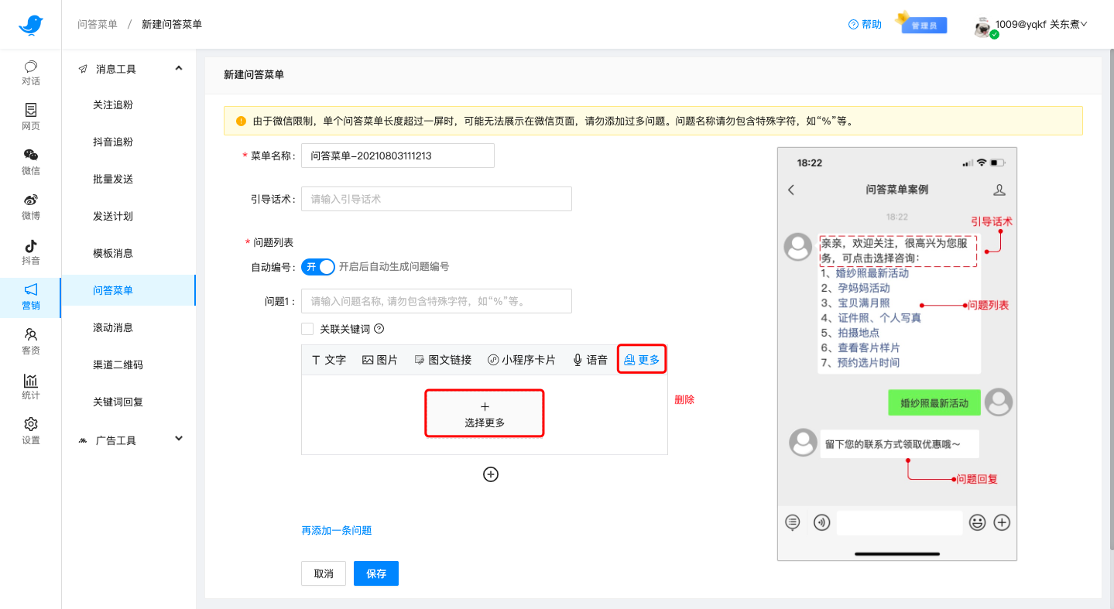Collapse the 消息工具 menu group
Image resolution: width=1114 pixels, height=609 pixels.
coord(129,68)
